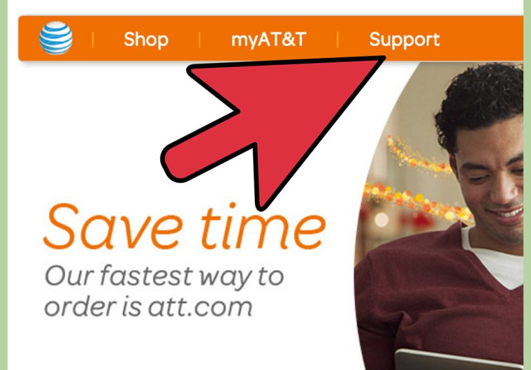Click the green page border on the left
Screen dimensions: 531x370
(x=4, y=185)
